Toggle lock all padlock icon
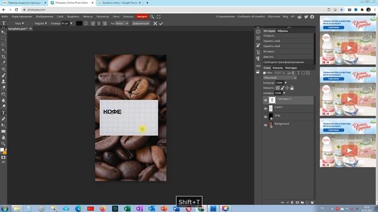 point(292,88)
